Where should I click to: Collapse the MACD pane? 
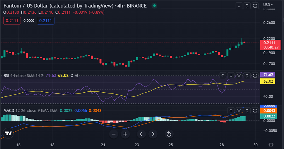coord(247,110)
